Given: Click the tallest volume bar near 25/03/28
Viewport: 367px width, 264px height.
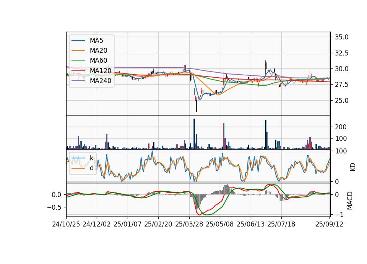Looking at the screenshot, I should tap(194, 134).
